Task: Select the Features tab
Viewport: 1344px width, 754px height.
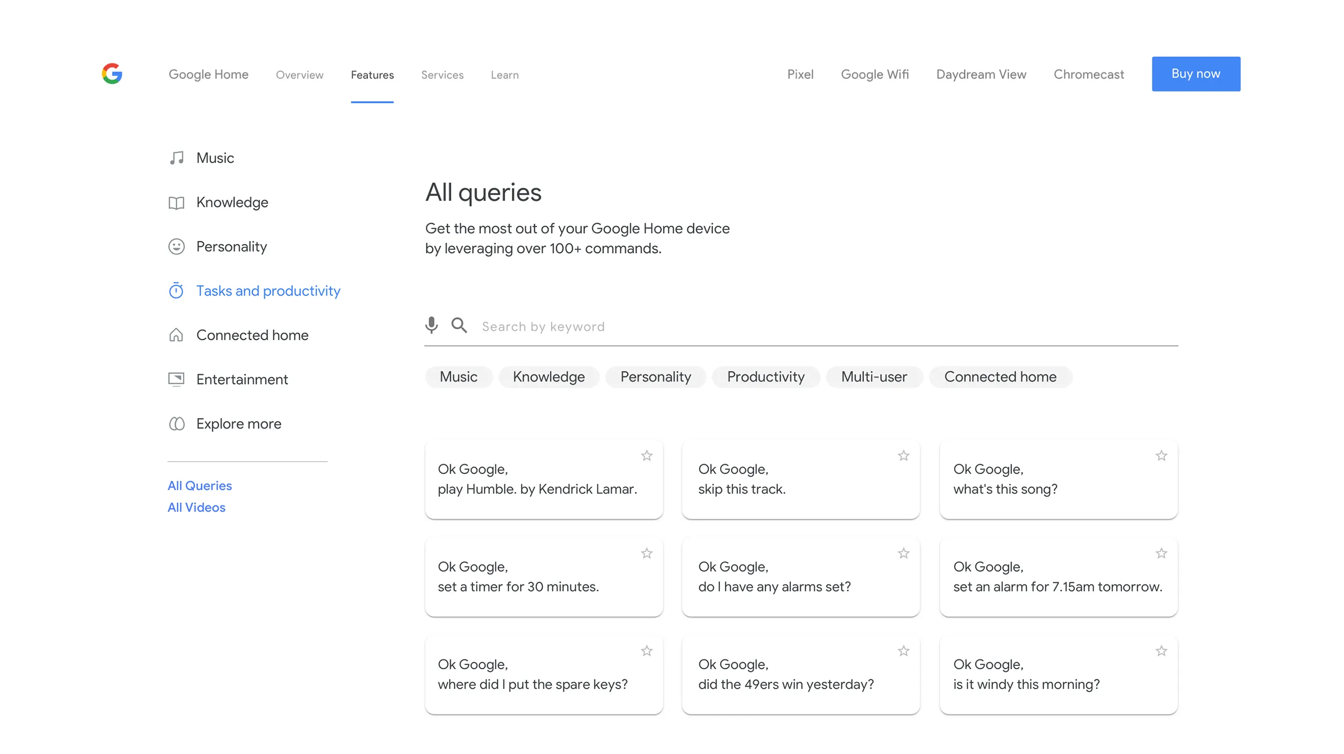Action: 372,75
